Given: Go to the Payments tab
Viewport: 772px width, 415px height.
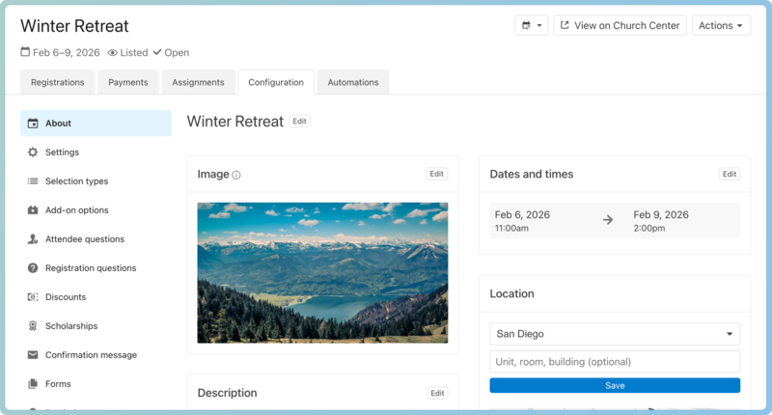Looking at the screenshot, I should click(x=128, y=83).
